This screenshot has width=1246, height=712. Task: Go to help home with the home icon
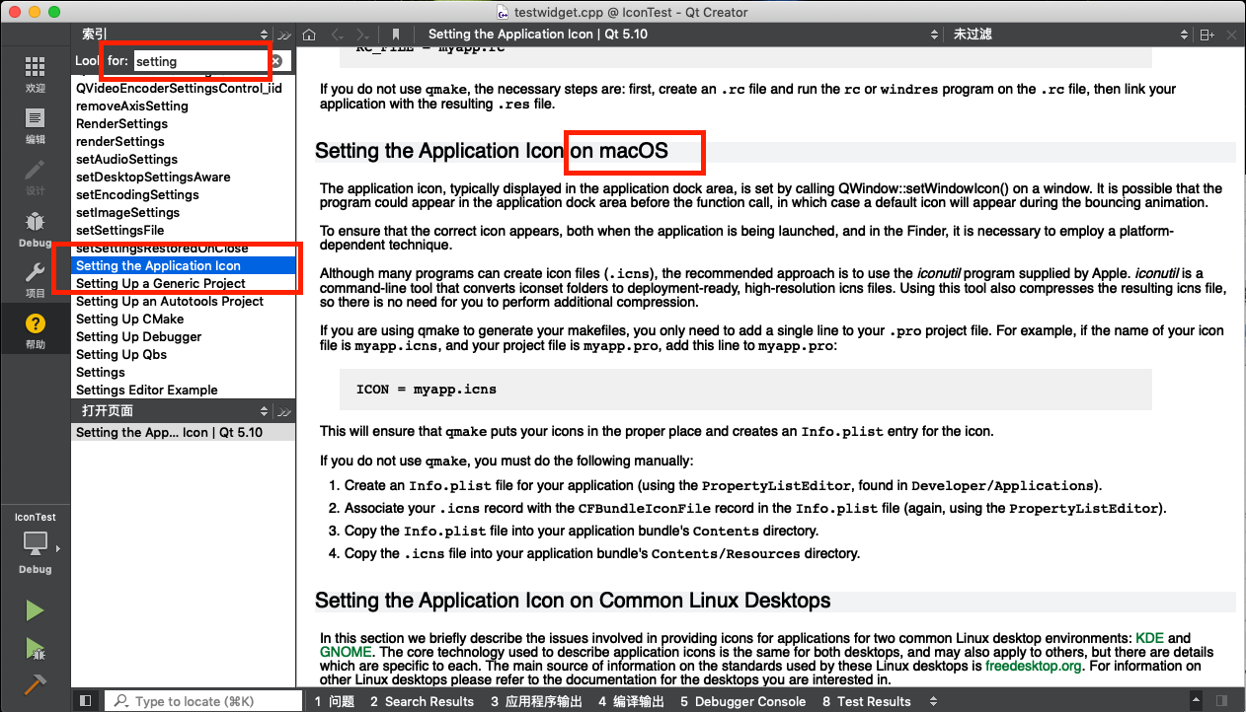[x=309, y=33]
